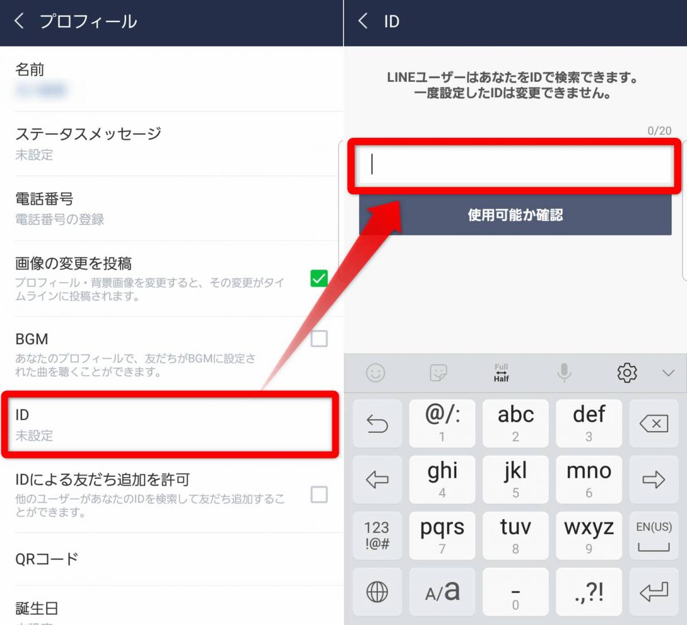
Task: Enable IDによる友だち追加を許可
Action: pyautogui.click(x=319, y=496)
